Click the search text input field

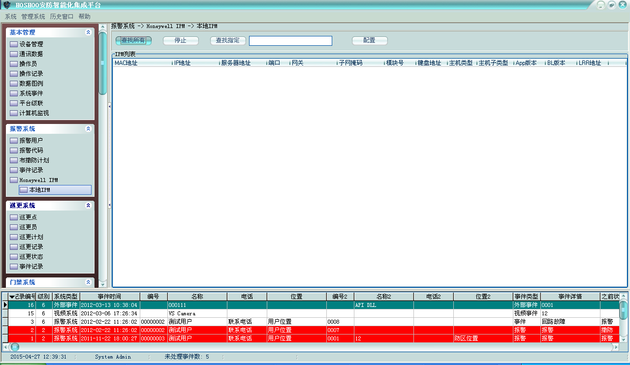(290, 41)
